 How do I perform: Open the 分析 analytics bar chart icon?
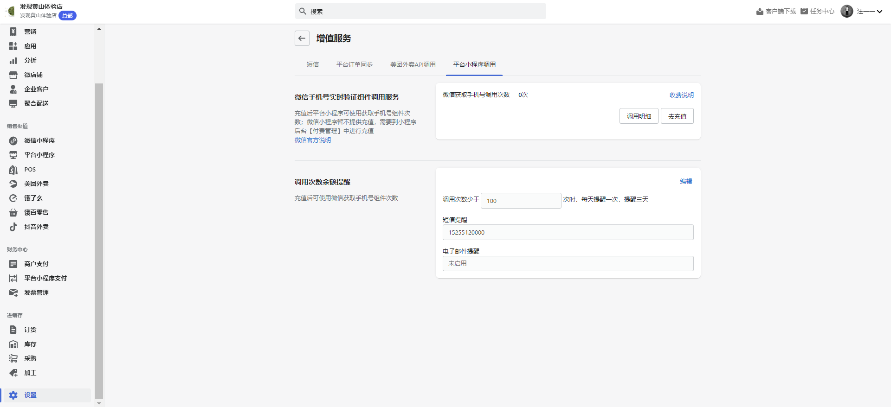tap(13, 60)
